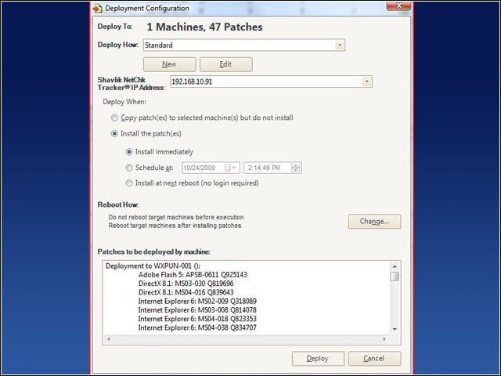Click the schedule time field showing 2:14:49 PM

(272, 168)
